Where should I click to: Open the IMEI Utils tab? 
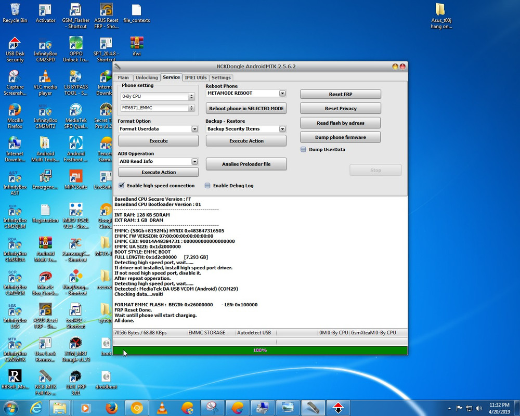[196, 77]
